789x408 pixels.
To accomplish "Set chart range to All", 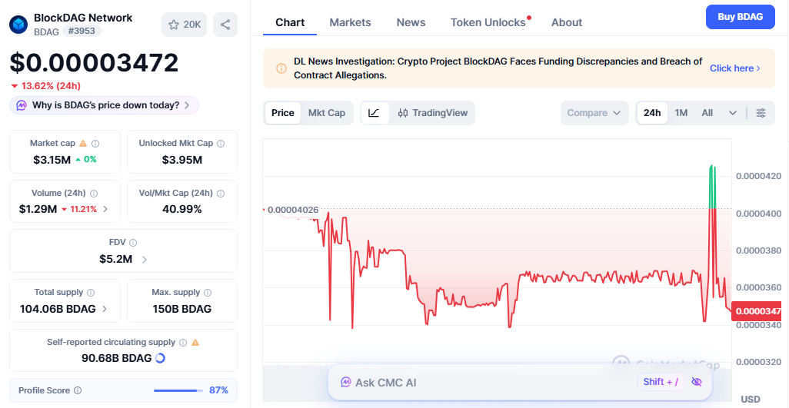I will pyautogui.click(x=707, y=113).
